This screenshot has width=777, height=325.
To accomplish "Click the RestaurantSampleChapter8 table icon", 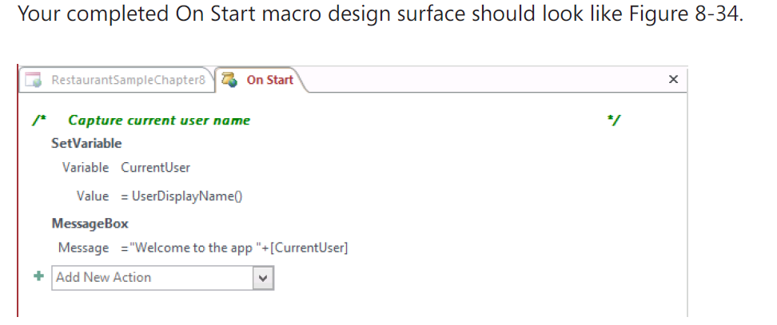I will 34,80.
